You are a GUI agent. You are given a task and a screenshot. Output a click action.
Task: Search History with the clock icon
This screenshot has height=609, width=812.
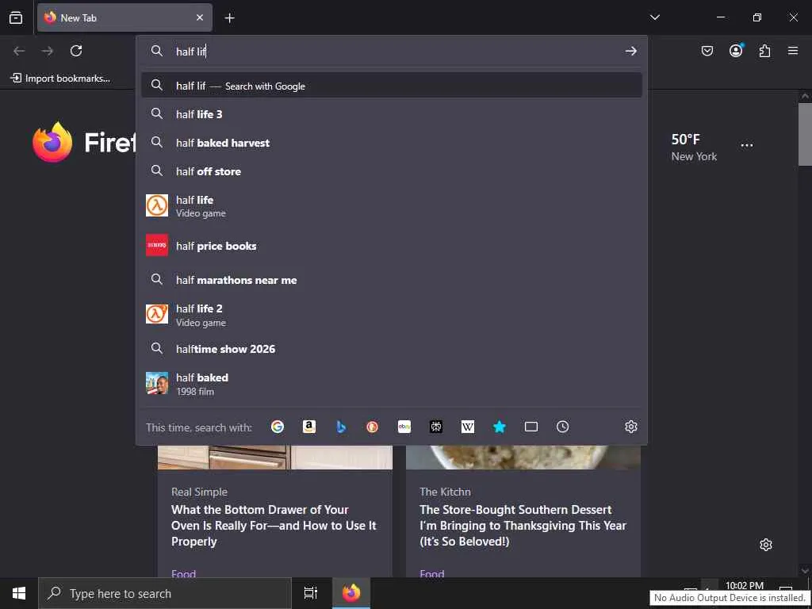(x=562, y=427)
